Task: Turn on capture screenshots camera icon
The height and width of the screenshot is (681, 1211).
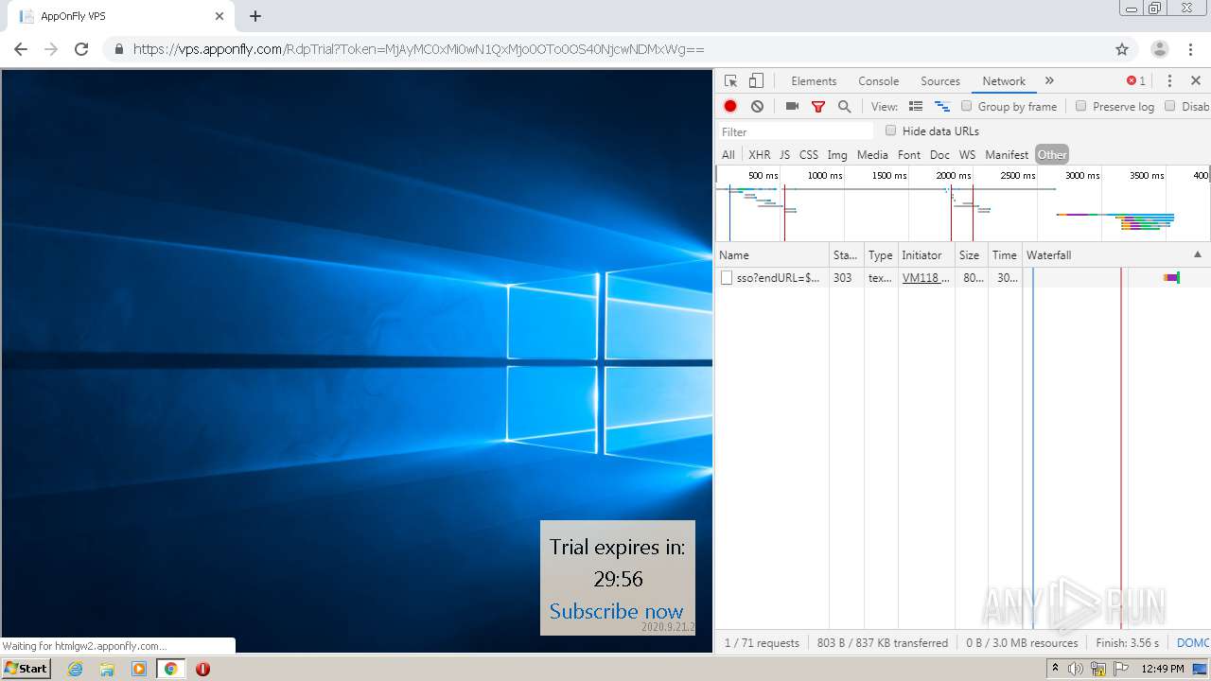Action: [793, 107]
